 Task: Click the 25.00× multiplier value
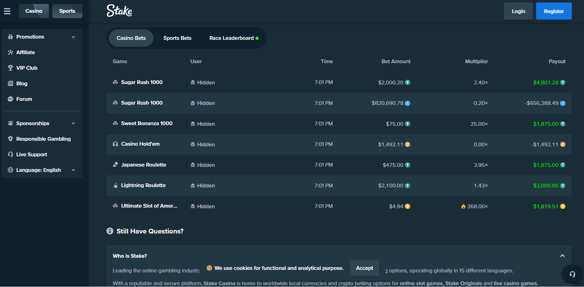click(479, 124)
